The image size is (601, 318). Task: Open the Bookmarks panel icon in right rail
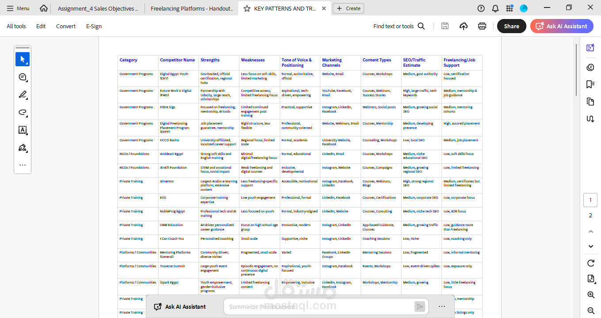click(x=590, y=84)
